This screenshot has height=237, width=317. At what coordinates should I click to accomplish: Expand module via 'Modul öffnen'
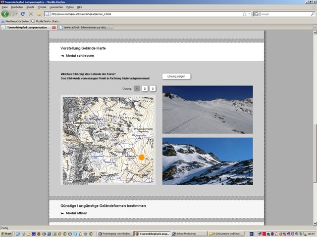coord(76,213)
